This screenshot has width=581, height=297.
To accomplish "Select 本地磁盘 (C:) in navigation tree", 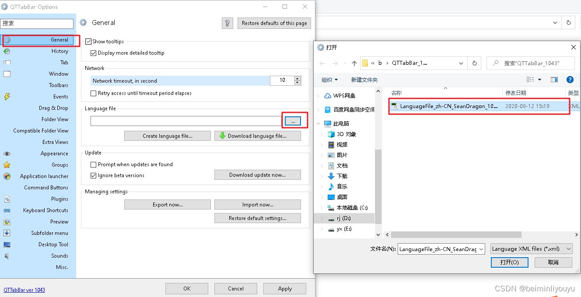I will [x=352, y=208].
